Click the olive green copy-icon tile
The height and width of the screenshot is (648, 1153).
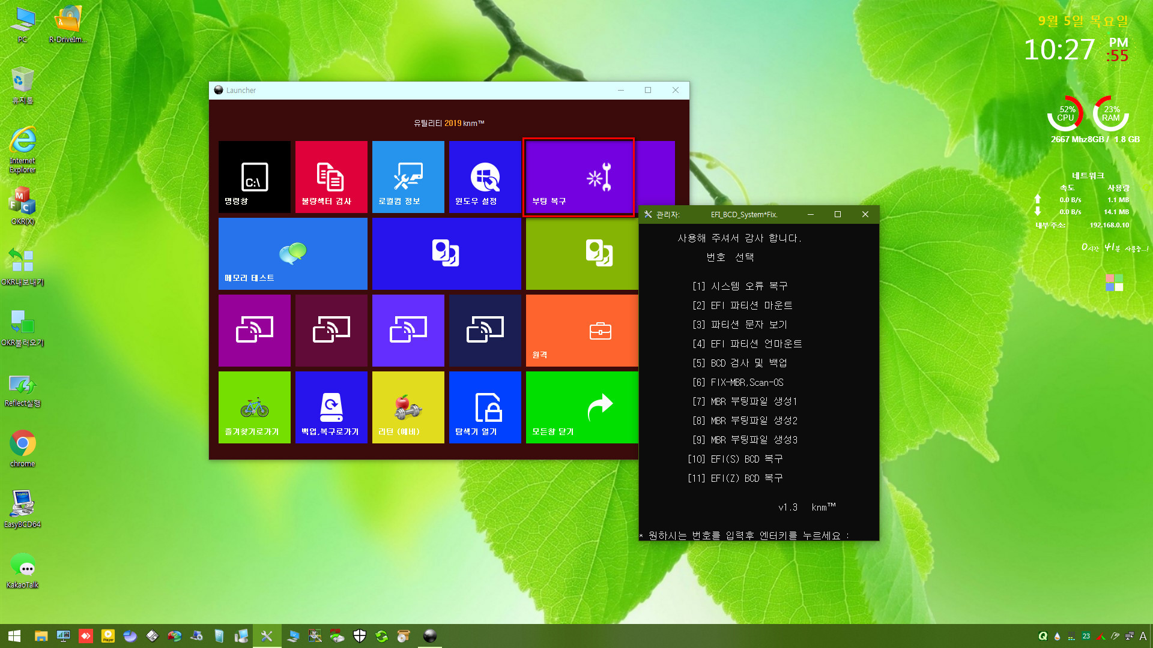582,254
